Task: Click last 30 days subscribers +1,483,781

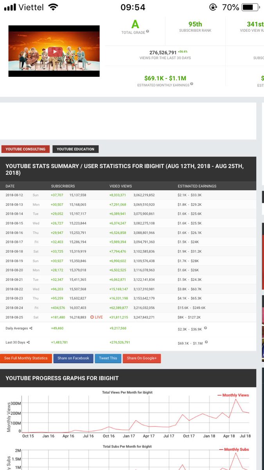Action: [x=59, y=342]
